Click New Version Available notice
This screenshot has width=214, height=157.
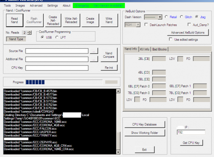(x=108, y=6)
